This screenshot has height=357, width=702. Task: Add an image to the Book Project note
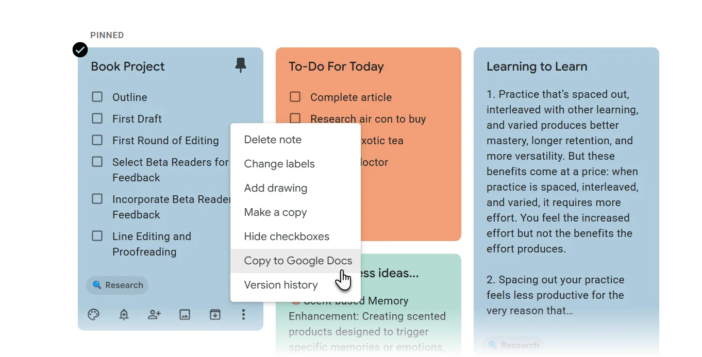point(185,314)
